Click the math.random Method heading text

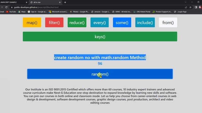click(x=100, y=57)
